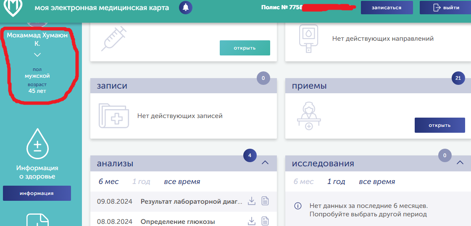
Task: Click date 08.08.2024 in анализы list
Action: pyautogui.click(x=115, y=222)
